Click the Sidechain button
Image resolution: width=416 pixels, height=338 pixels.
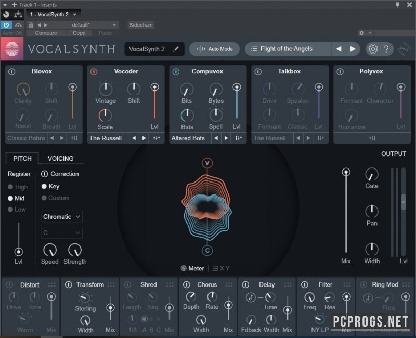point(141,25)
